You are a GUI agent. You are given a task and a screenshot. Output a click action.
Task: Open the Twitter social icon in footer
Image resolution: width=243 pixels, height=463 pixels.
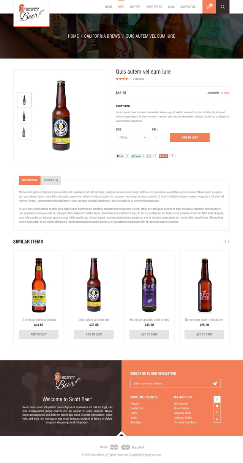(217, 406)
